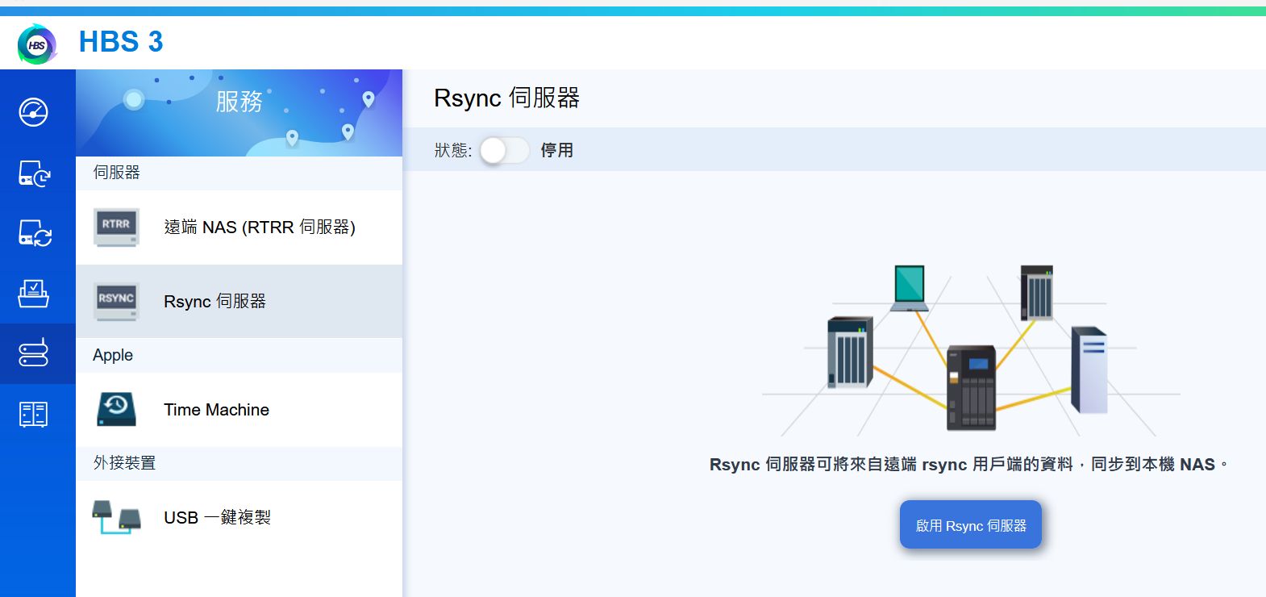Select Rsync 伺服器 in the services list
The width and height of the screenshot is (1266, 597).
pyautogui.click(x=239, y=302)
